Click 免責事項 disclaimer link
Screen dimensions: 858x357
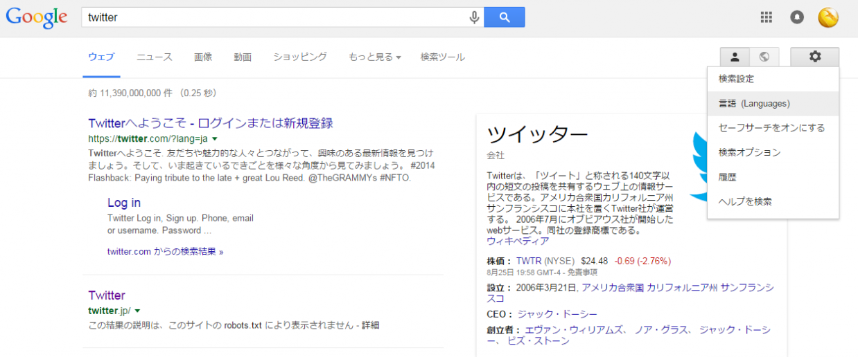[582, 272]
